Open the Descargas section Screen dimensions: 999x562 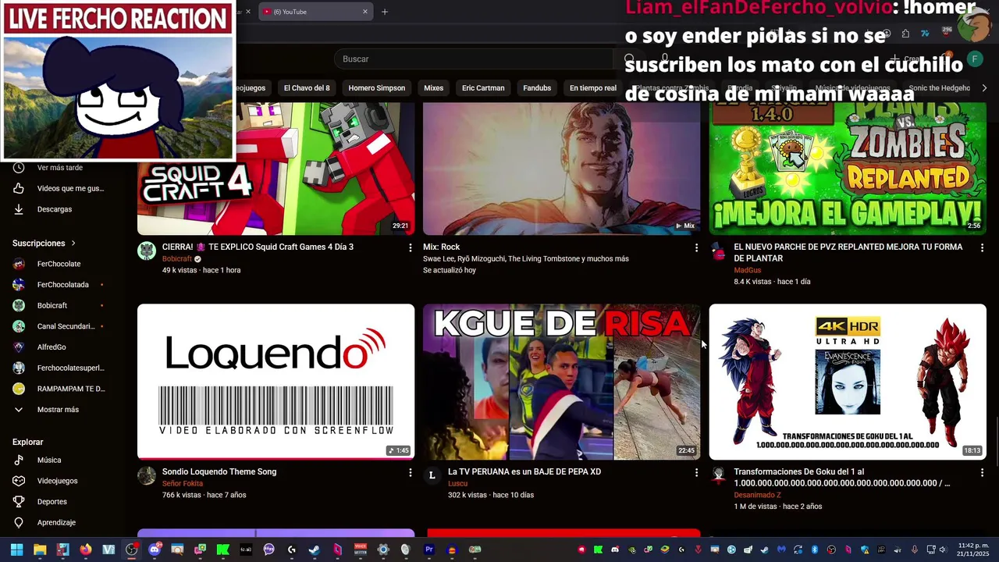tap(54, 209)
